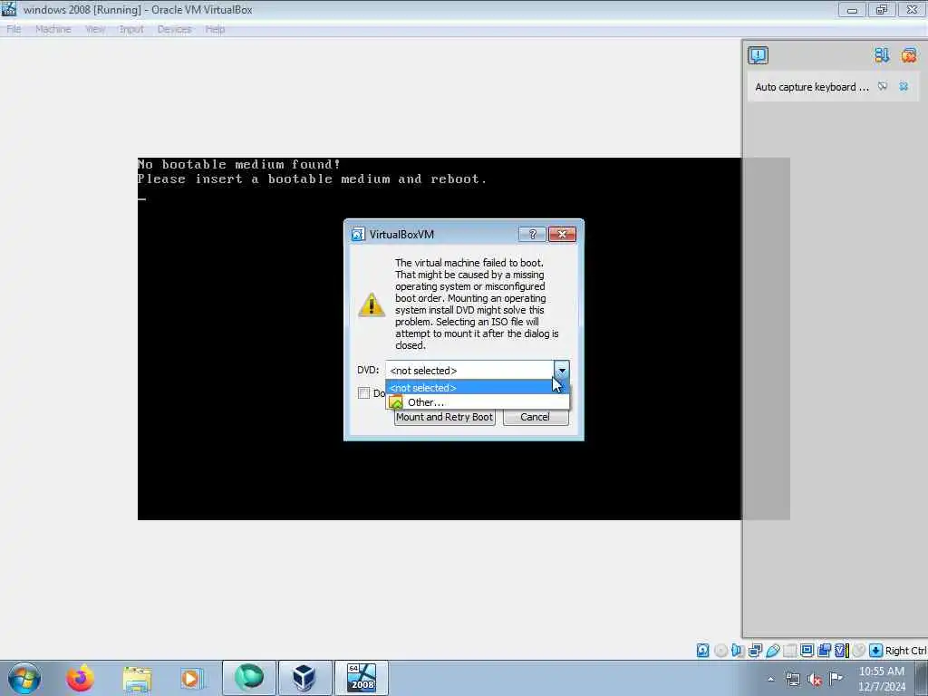Click the dismiss all notifications icon
928x696 pixels.
(909, 55)
